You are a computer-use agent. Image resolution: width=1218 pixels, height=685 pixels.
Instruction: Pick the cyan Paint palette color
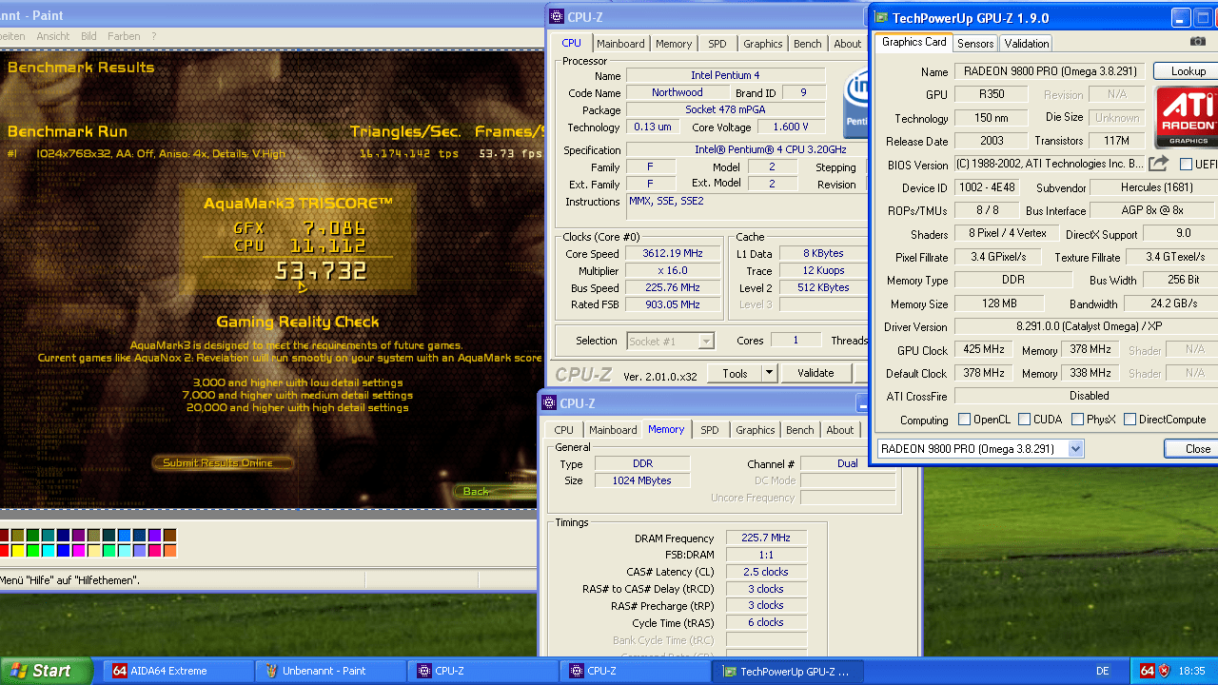pos(49,551)
